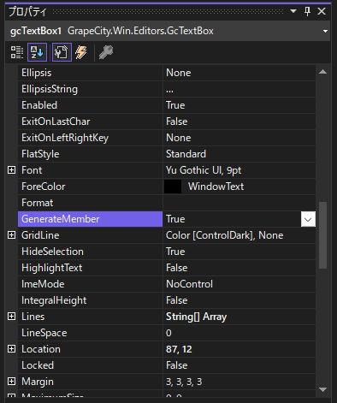Screen dimensions: 337x403
Task: Click the False value of HighlightText
Action: [x=177, y=268]
